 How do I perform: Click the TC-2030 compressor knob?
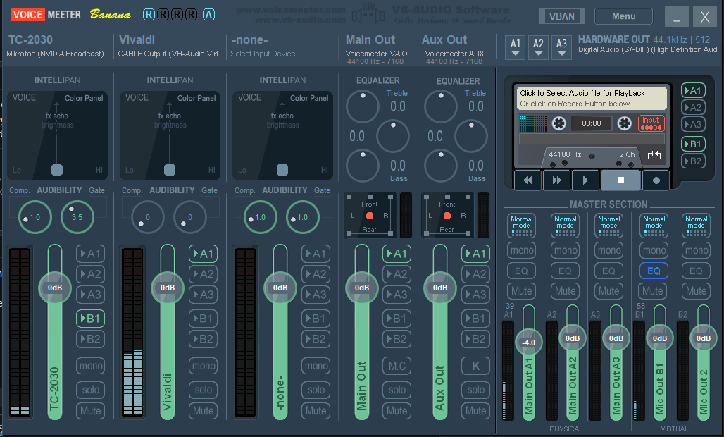35,216
